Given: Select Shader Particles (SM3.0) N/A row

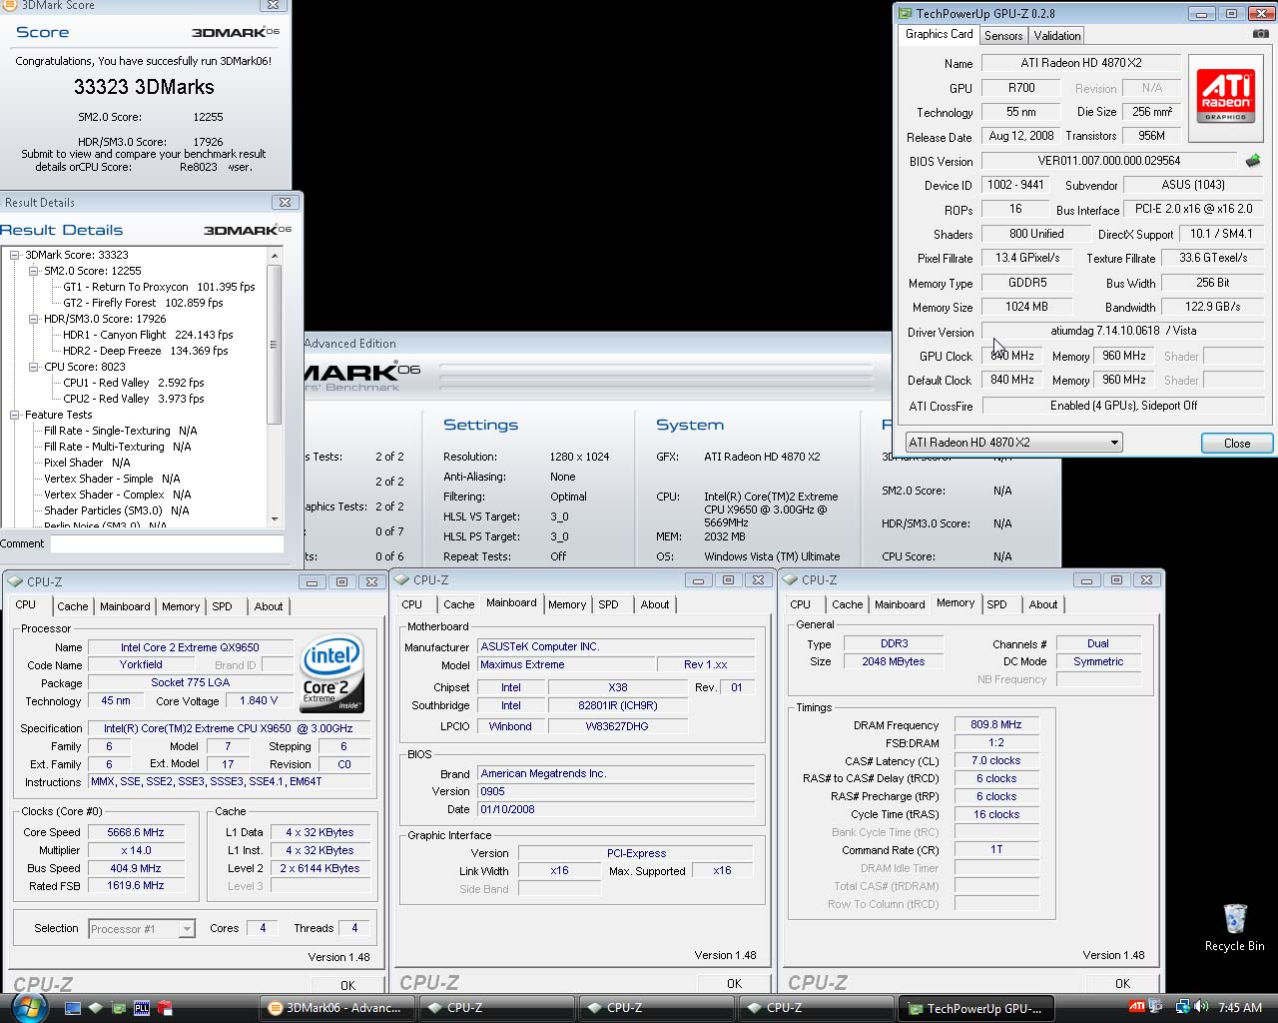Looking at the screenshot, I should (117, 511).
